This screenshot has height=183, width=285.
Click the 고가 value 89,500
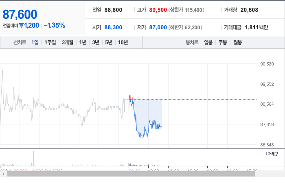(158, 10)
